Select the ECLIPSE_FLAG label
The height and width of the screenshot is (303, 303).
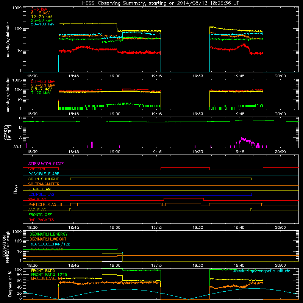41,194
